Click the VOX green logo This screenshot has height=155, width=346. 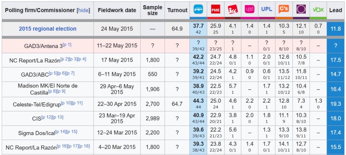coord(318,10)
